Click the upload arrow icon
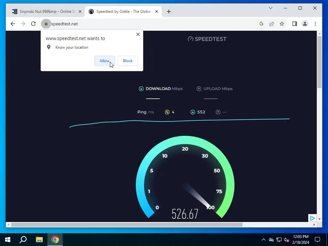328x246 pixels. [x=199, y=89]
